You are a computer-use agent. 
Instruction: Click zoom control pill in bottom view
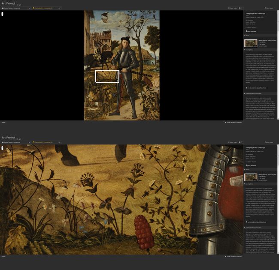tap(2, 148)
